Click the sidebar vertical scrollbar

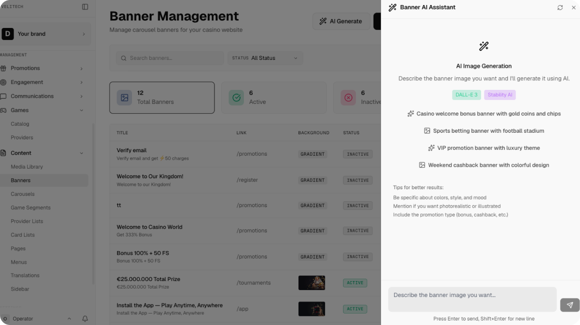point(93,204)
